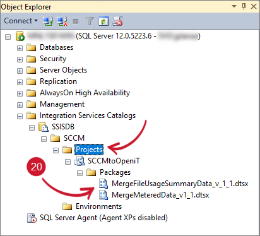Click the Stop toolbar icon
Image resolution: width=260 pixels, height=236 pixels.
click(76, 21)
